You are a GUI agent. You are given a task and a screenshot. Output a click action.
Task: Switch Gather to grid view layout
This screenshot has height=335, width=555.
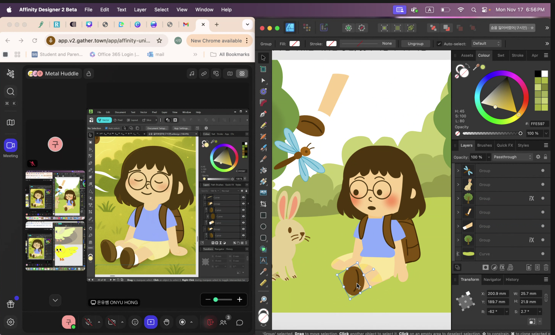coord(242,74)
